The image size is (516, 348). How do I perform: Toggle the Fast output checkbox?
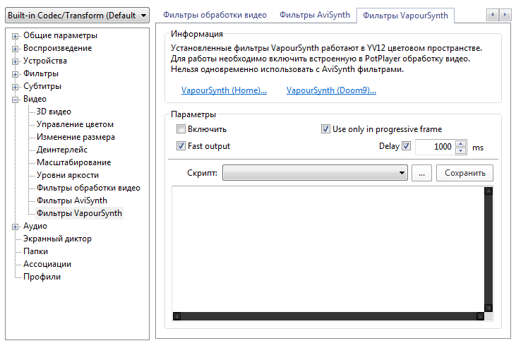coord(181,146)
